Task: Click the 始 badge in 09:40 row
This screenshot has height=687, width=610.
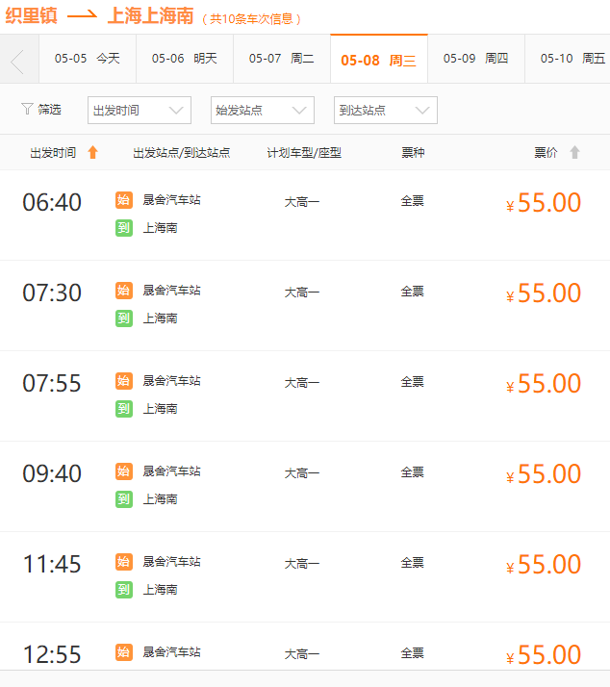Action: point(124,471)
